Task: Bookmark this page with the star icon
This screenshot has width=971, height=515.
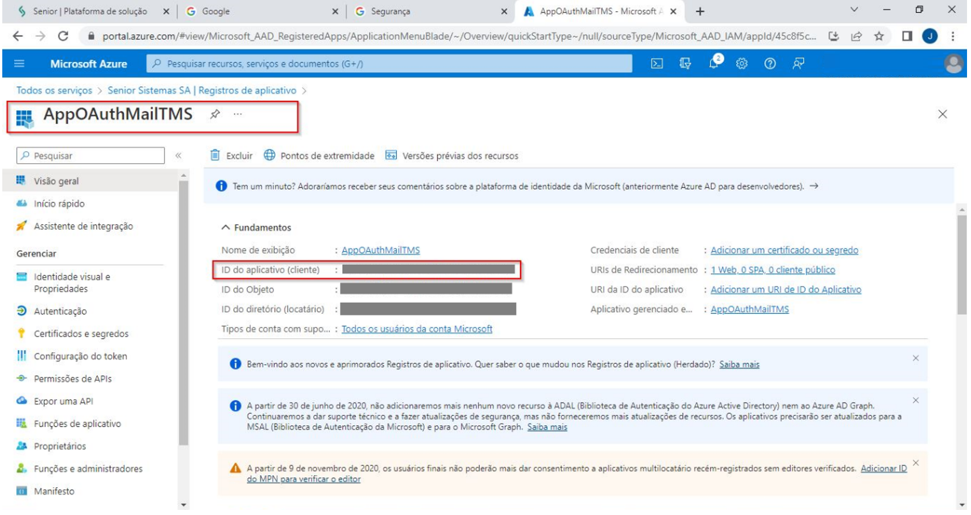Action: point(879,36)
